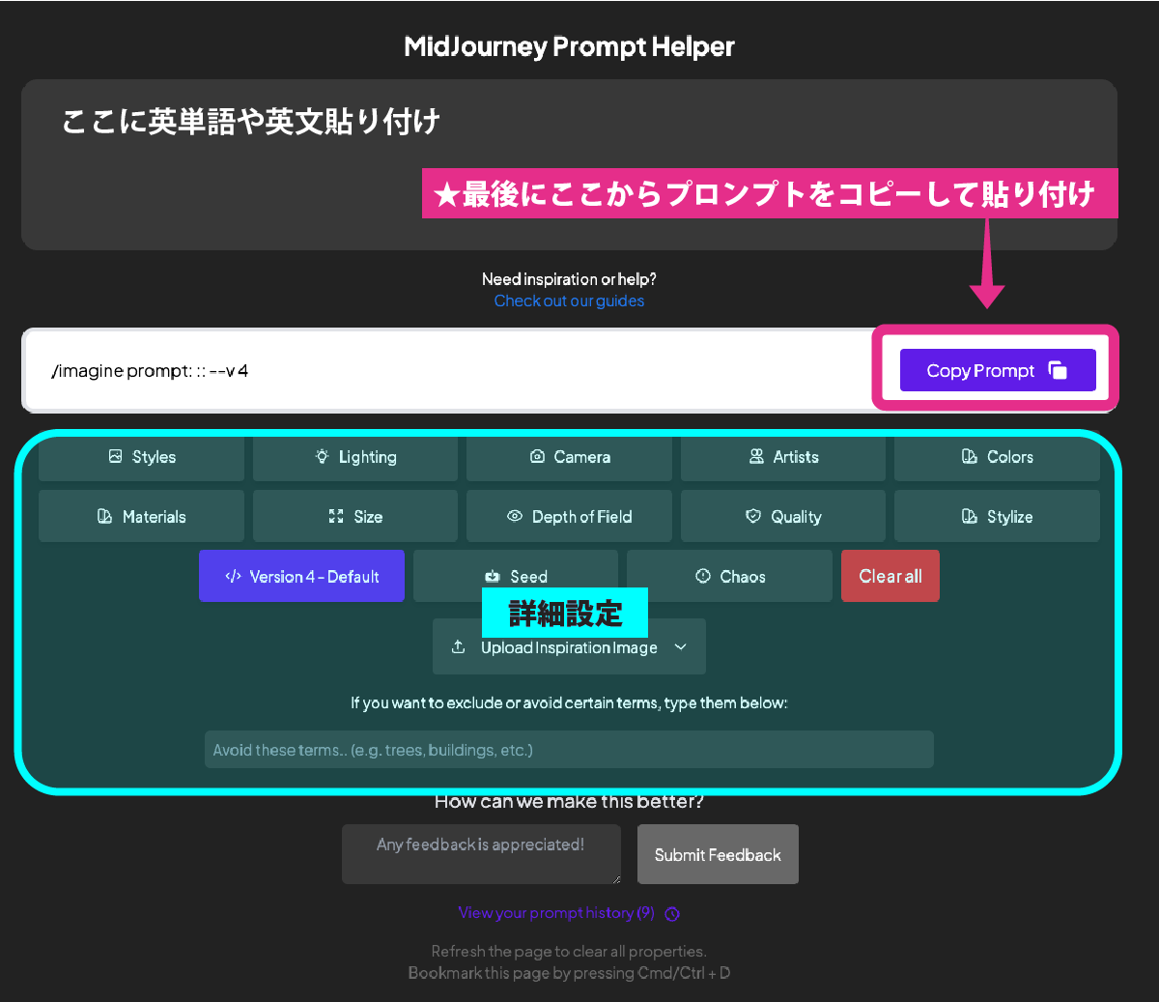Expand the Upload Inspiration Image dropdown

click(569, 646)
